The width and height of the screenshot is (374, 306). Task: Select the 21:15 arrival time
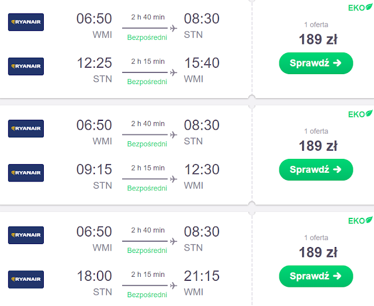202,276
